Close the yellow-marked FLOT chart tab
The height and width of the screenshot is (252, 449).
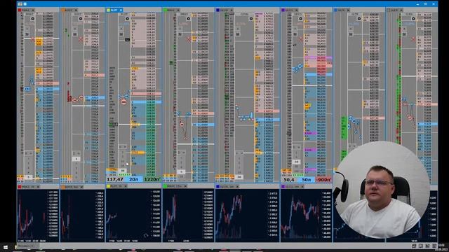point(126,186)
